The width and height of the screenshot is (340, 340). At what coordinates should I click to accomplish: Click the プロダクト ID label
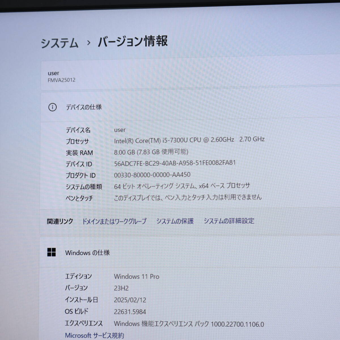(80, 175)
